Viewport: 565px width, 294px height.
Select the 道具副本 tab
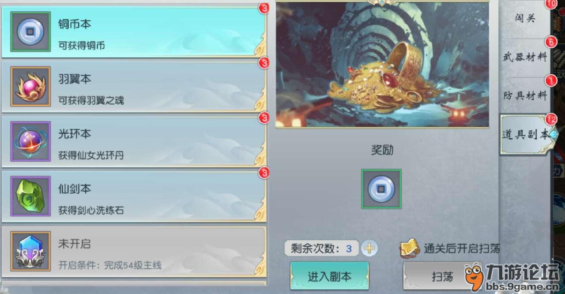point(526,135)
